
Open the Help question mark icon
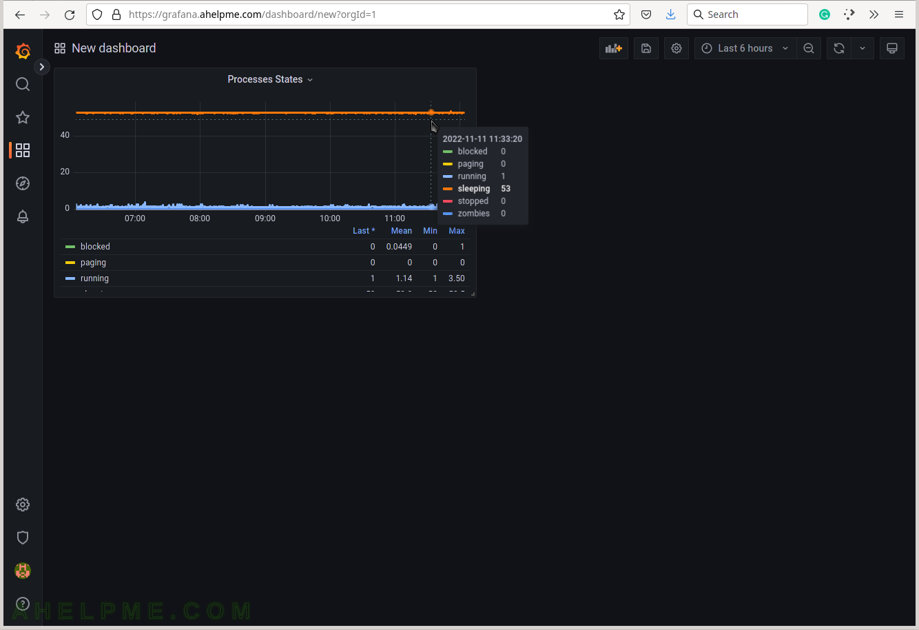(x=23, y=604)
